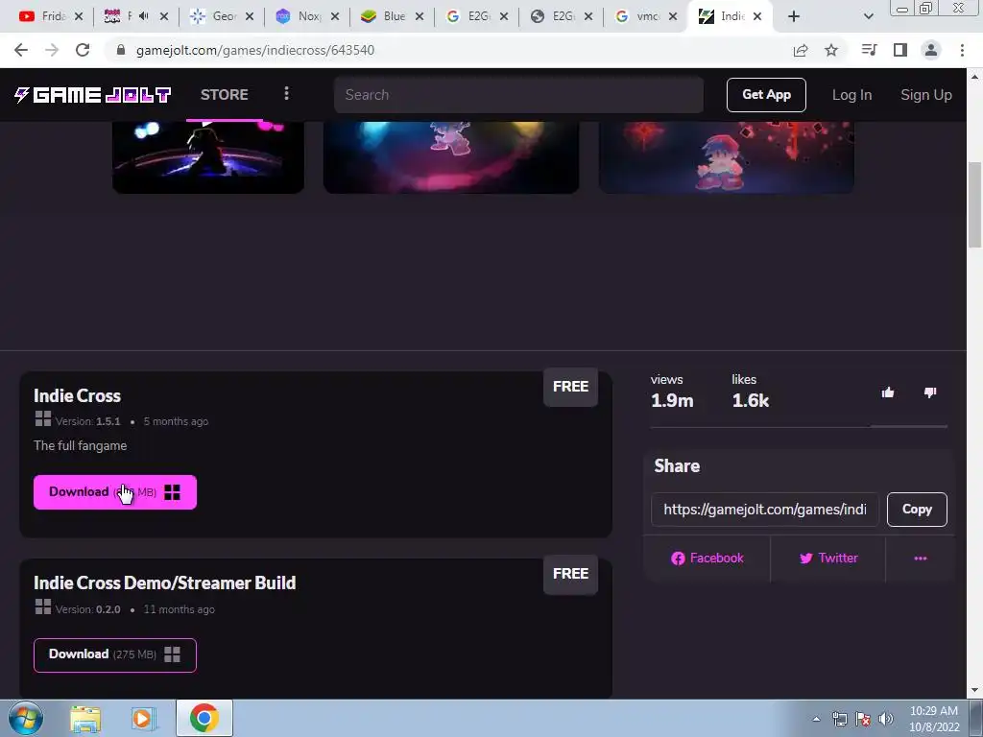This screenshot has width=983, height=737.
Task: Open the Chrome profile icon
Action: [931, 50]
